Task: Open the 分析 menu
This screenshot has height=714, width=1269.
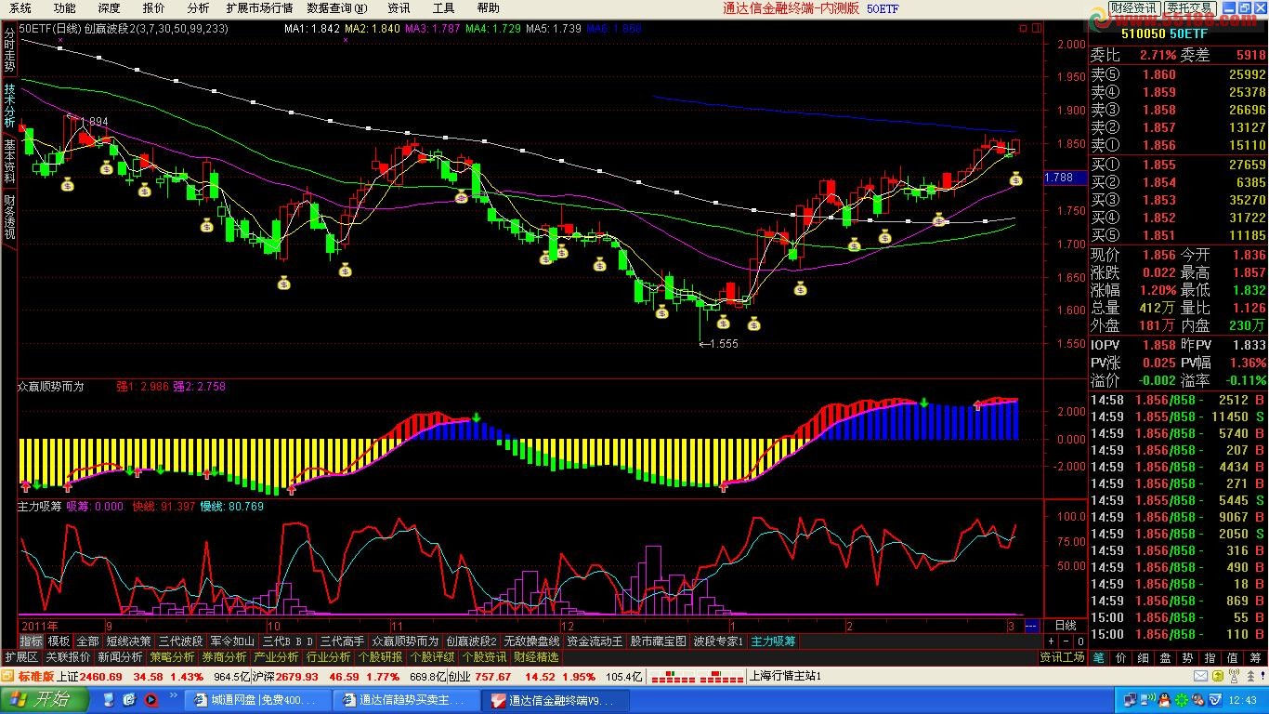Action: pyautogui.click(x=199, y=7)
